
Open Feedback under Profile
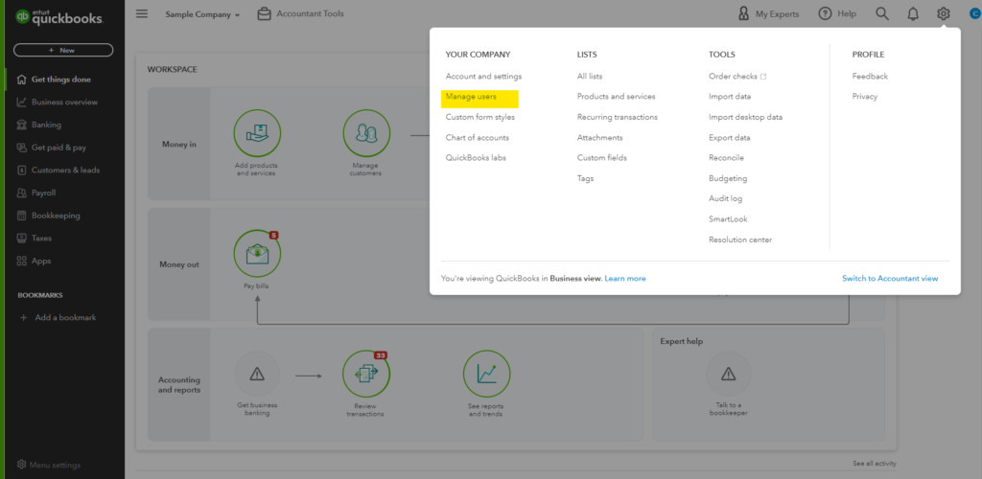(870, 77)
